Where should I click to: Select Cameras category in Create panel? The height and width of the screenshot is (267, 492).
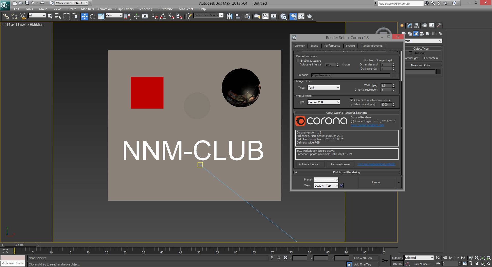(422, 33)
